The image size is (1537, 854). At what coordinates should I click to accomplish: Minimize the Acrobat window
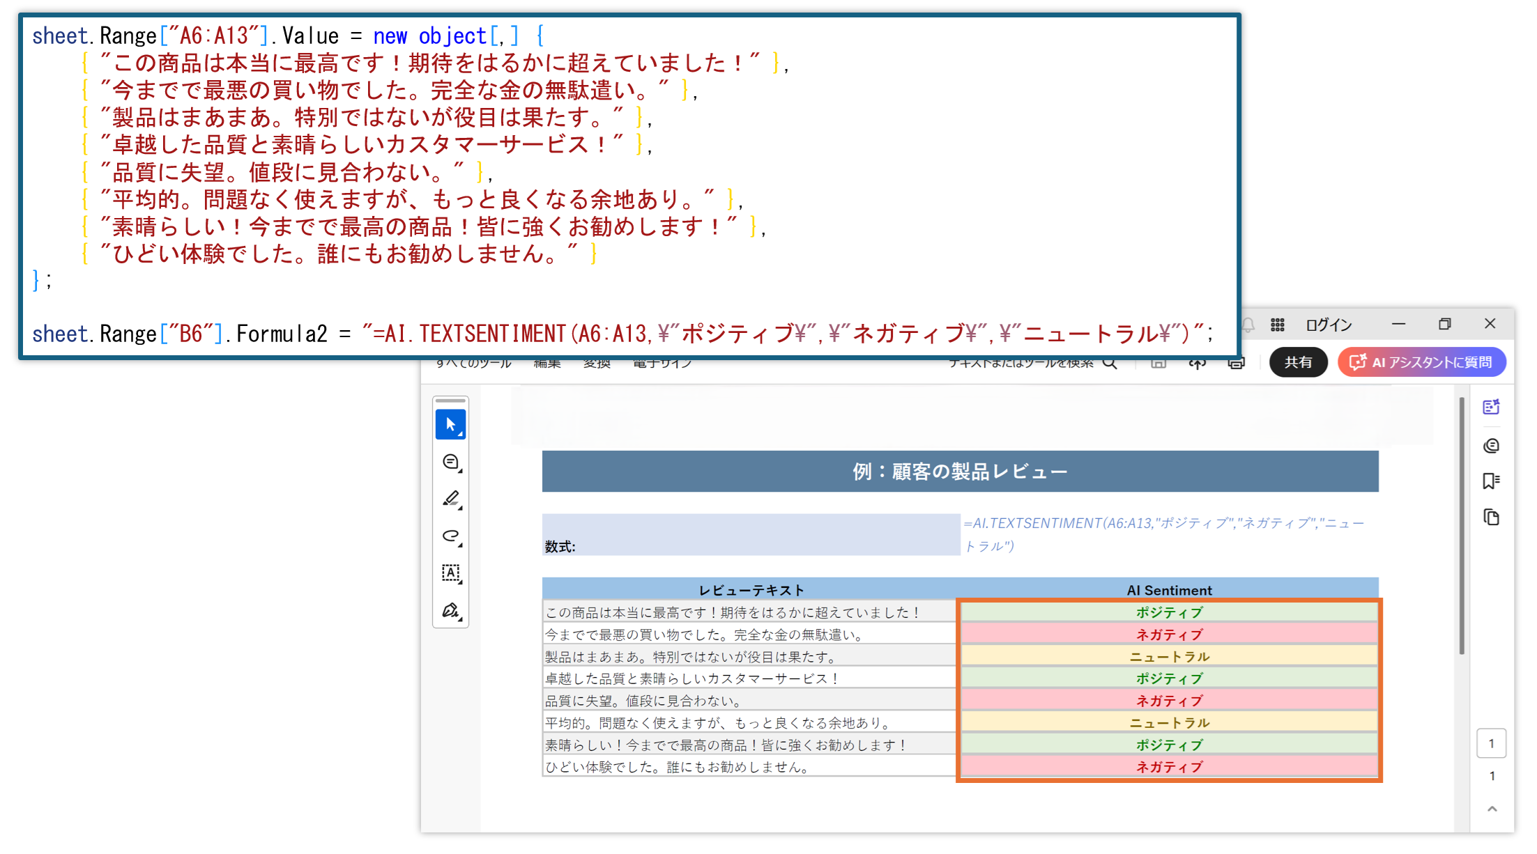click(x=1398, y=324)
